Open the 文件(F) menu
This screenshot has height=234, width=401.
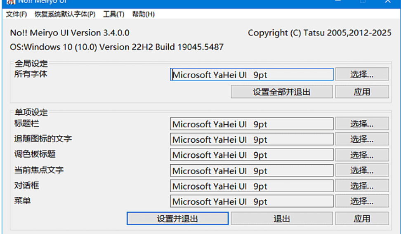(x=17, y=14)
